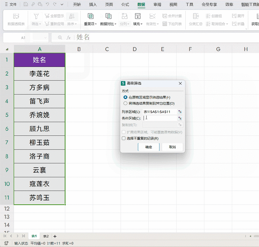Click the Save icon in quick toolbar

tap(26, 4)
